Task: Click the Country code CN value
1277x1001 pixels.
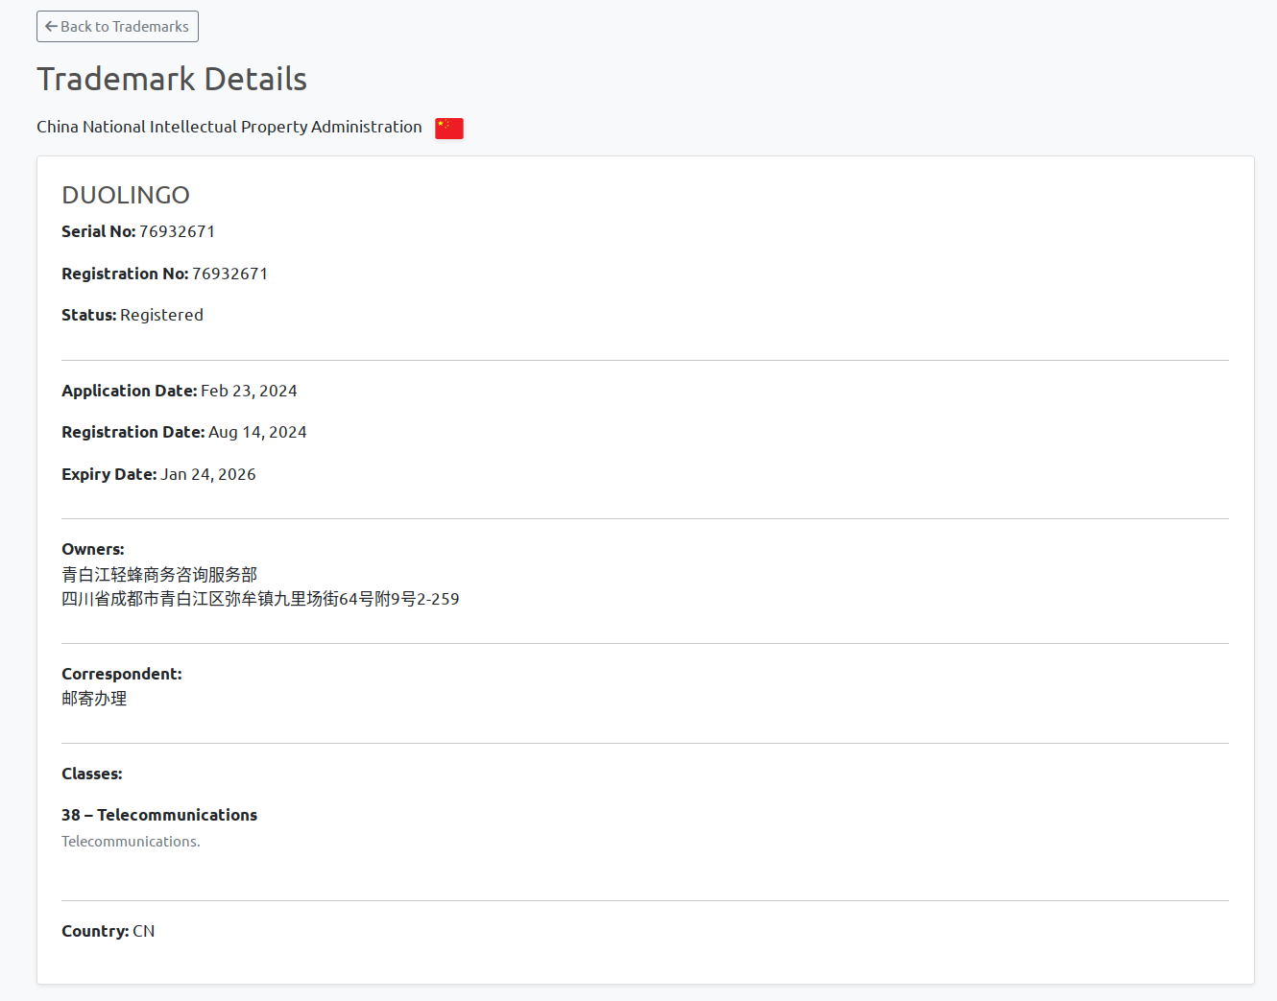Action: (143, 930)
